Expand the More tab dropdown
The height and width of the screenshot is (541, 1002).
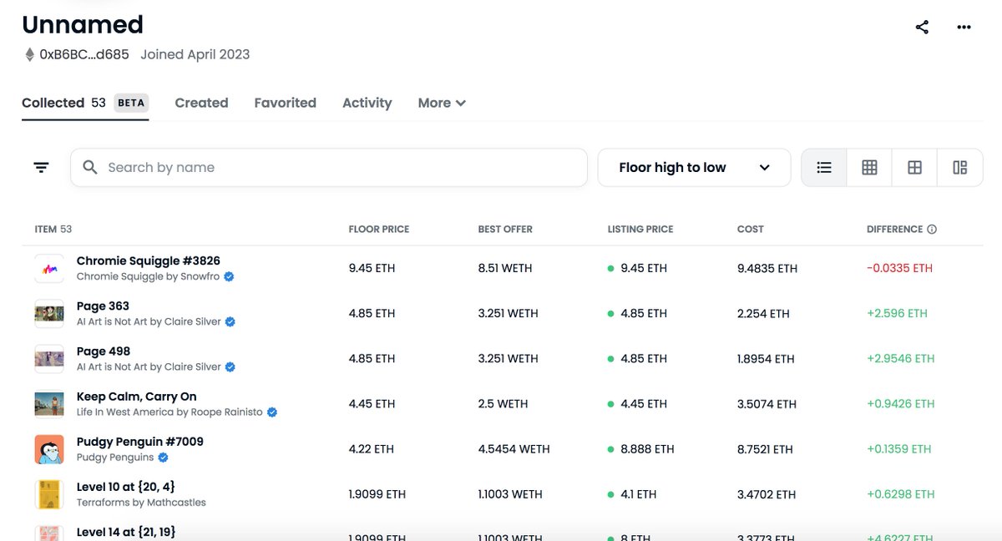441,102
